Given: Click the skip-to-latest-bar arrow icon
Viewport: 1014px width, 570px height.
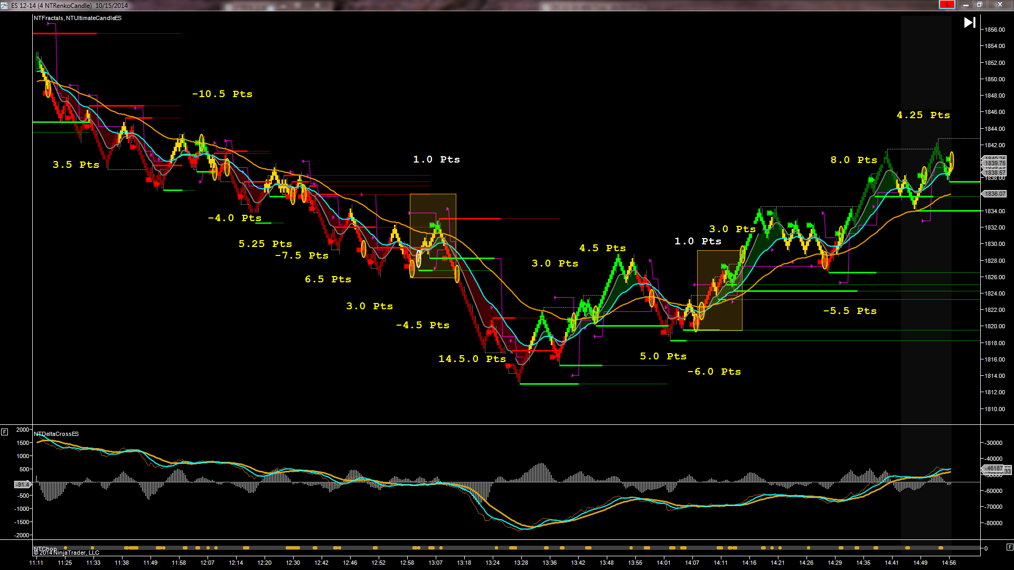Looking at the screenshot, I should (x=970, y=23).
